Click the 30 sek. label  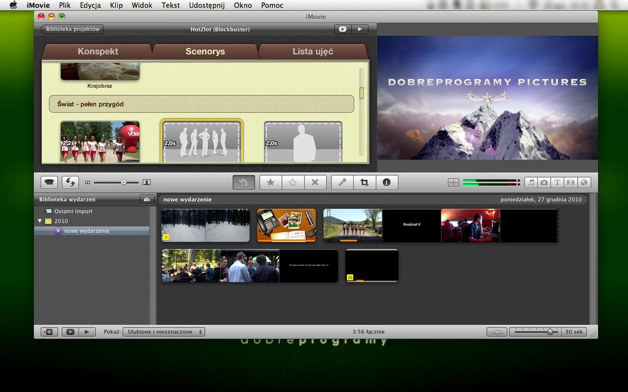tap(575, 332)
